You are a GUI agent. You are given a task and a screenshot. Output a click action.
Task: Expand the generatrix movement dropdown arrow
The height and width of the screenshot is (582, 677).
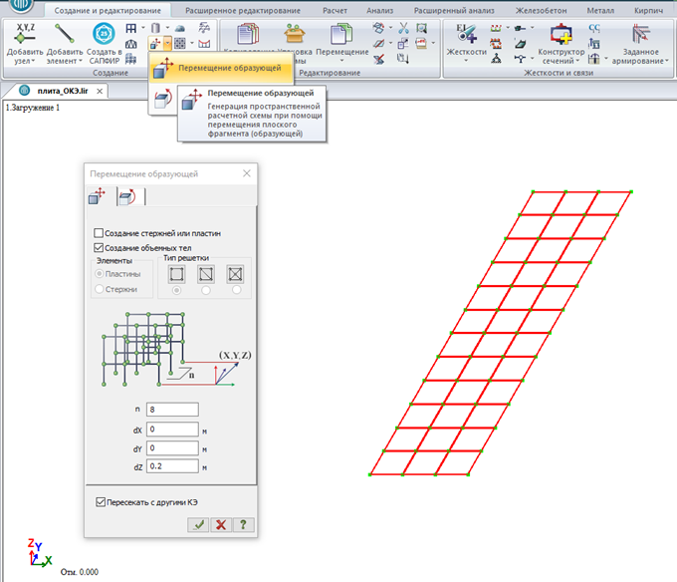(x=167, y=44)
